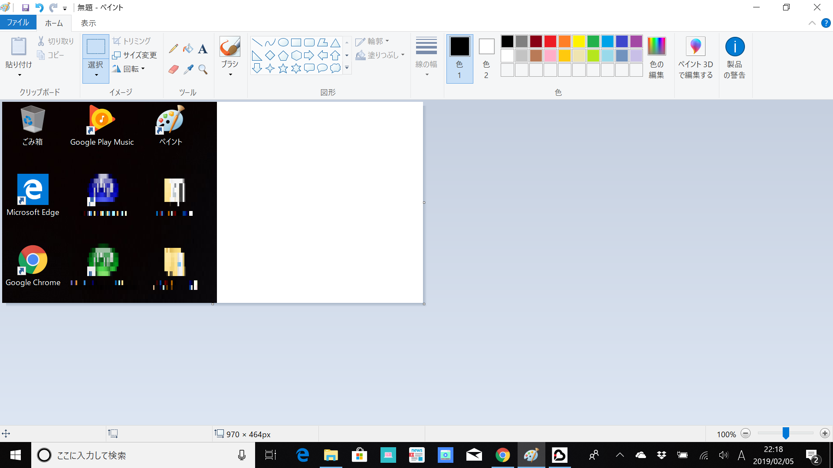Click the white canvas area
833x468 pixels.
pos(320,202)
